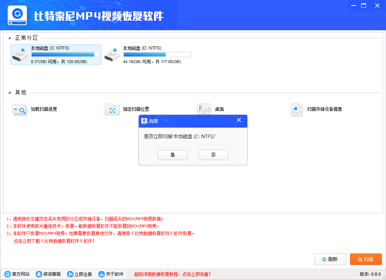Click the official website home icon
The image size is (386, 280).
[8, 274]
